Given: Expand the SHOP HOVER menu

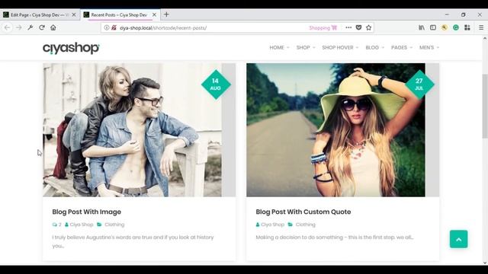Looking at the screenshot, I should (x=340, y=47).
